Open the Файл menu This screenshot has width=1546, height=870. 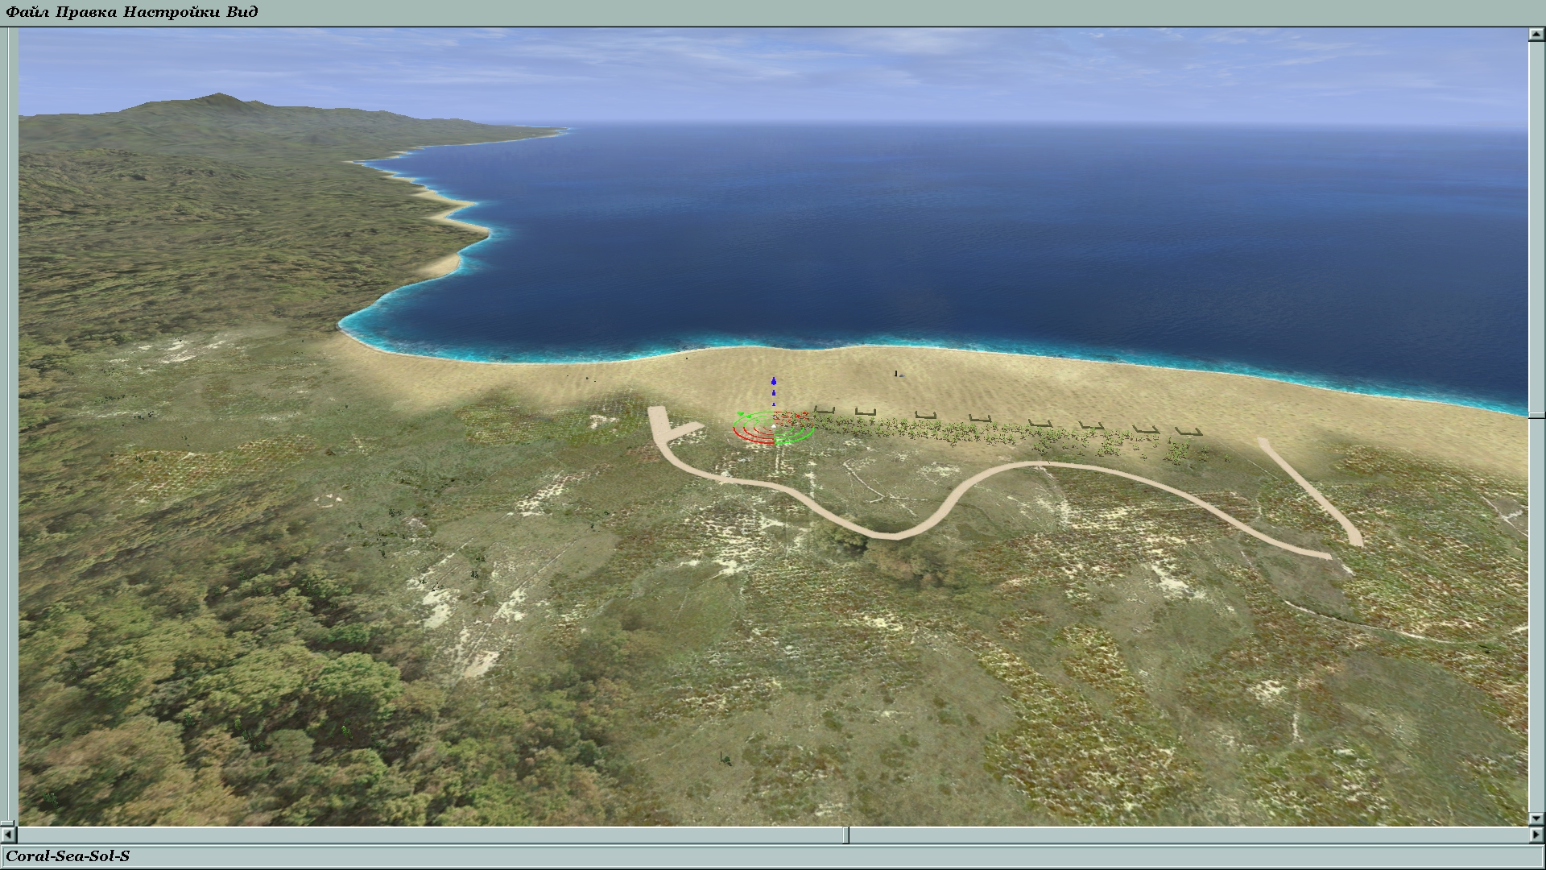click(29, 12)
